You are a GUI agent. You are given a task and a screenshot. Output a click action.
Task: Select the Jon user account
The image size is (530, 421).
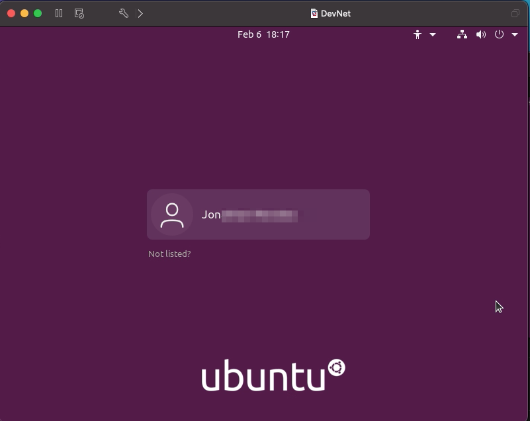[258, 214]
